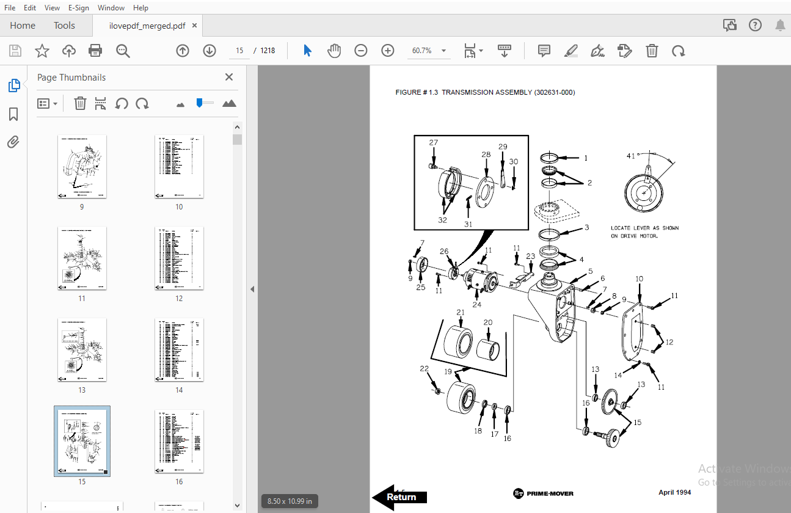Open the Help menu

(x=140, y=7)
